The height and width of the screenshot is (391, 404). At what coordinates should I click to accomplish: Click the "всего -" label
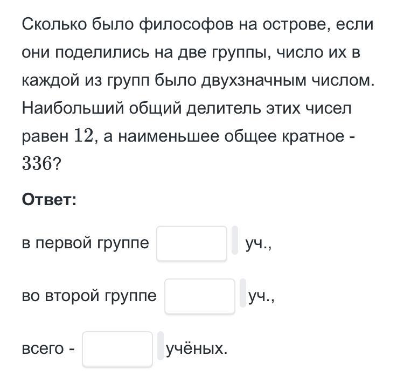click(48, 349)
